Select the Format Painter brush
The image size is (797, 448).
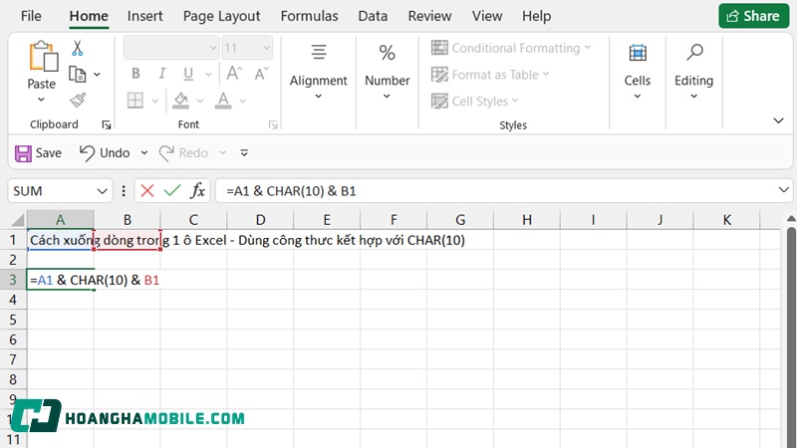pyautogui.click(x=78, y=101)
